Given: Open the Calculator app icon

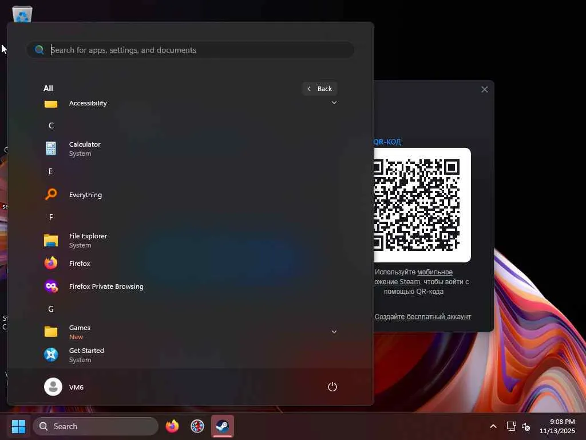Looking at the screenshot, I should (x=51, y=148).
